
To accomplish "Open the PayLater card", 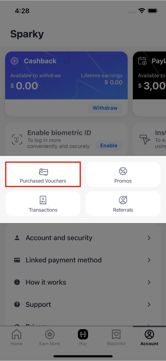I will point(149,84).
